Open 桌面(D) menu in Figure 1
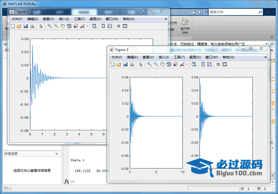This screenshot has width=278, height=194. pos(95,19)
